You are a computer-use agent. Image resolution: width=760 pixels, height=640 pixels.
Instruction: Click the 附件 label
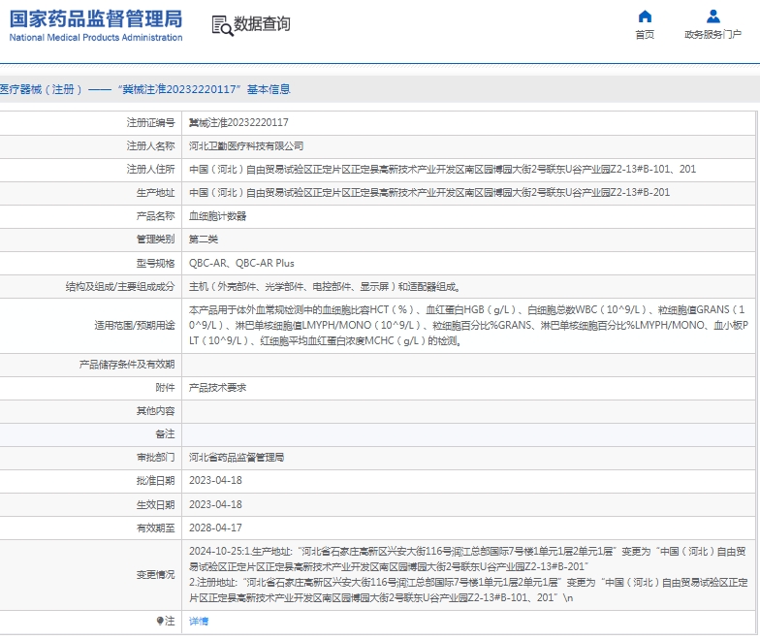(165, 388)
